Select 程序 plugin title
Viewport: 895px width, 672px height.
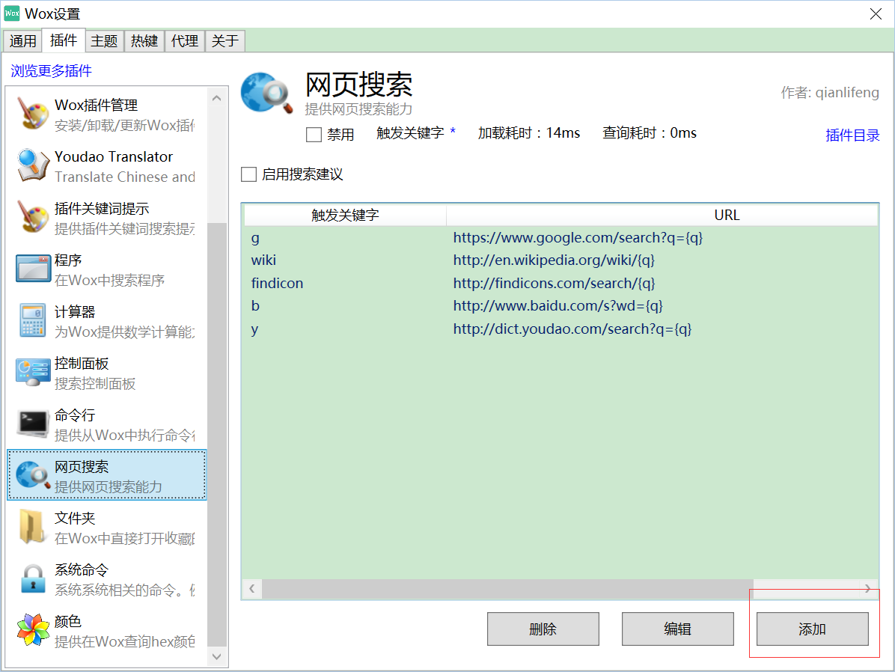(68, 260)
